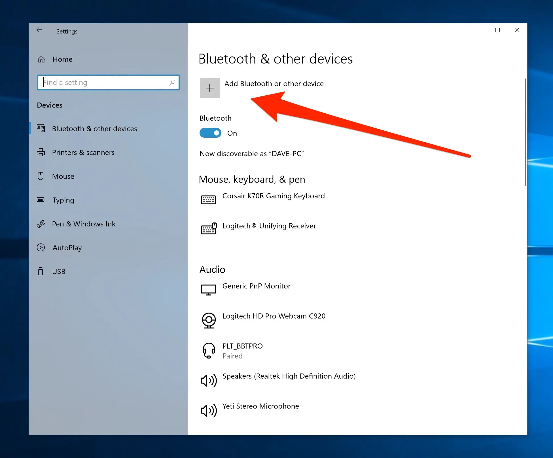Viewport: 553px width, 458px height.
Task: Toggle Bluetooth switch to disabled
Action: click(x=210, y=133)
